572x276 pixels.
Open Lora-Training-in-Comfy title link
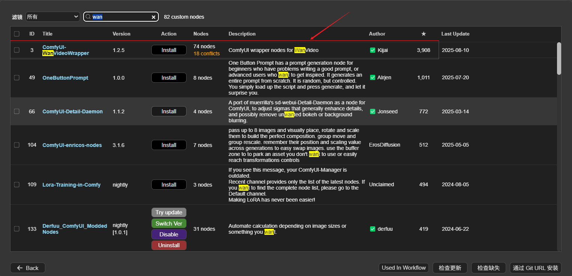[x=71, y=185]
